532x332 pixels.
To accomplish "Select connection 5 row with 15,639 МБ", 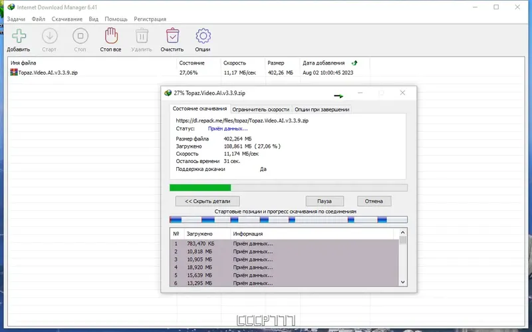I will pyautogui.click(x=285, y=275).
